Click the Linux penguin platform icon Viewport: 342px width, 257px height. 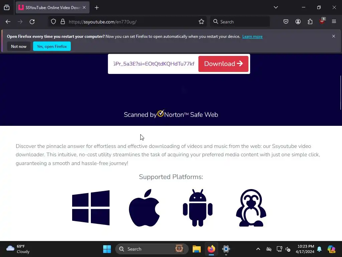[x=251, y=208]
